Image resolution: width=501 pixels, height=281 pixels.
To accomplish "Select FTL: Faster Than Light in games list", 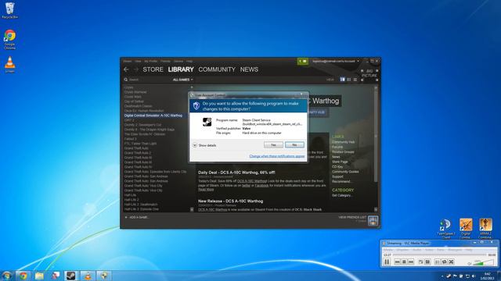I will (x=140, y=144).
